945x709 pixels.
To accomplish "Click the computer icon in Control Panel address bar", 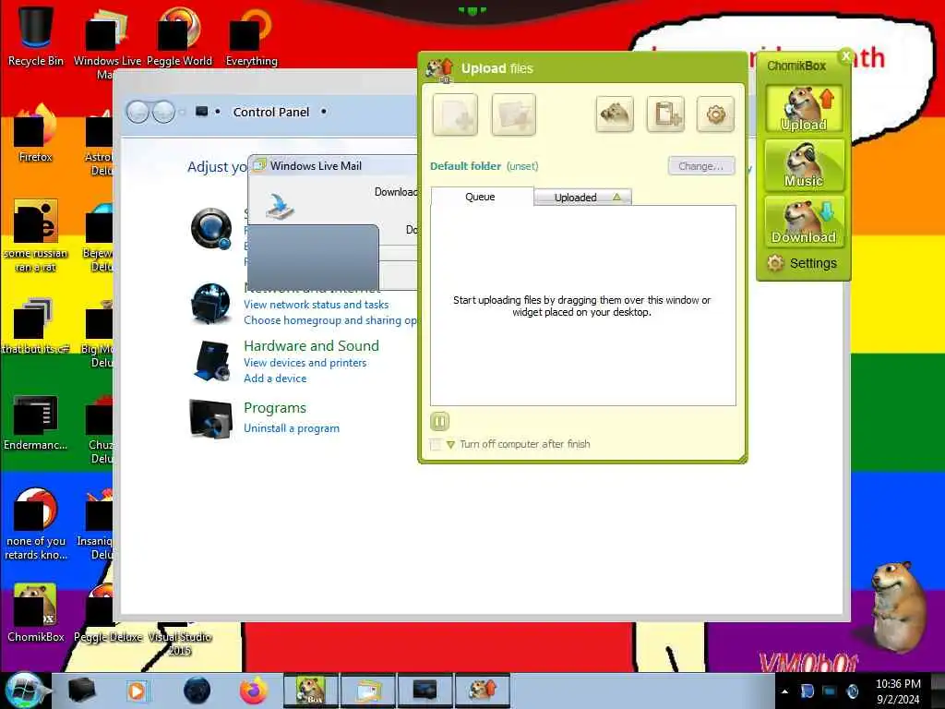I will (202, 112).
